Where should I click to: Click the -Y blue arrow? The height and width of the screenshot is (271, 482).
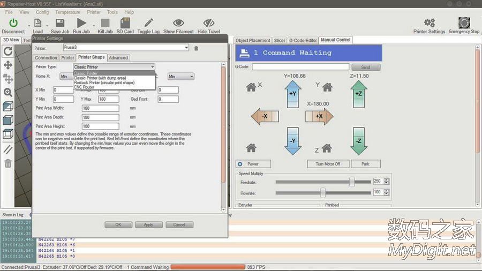click(x=292, y=141)
